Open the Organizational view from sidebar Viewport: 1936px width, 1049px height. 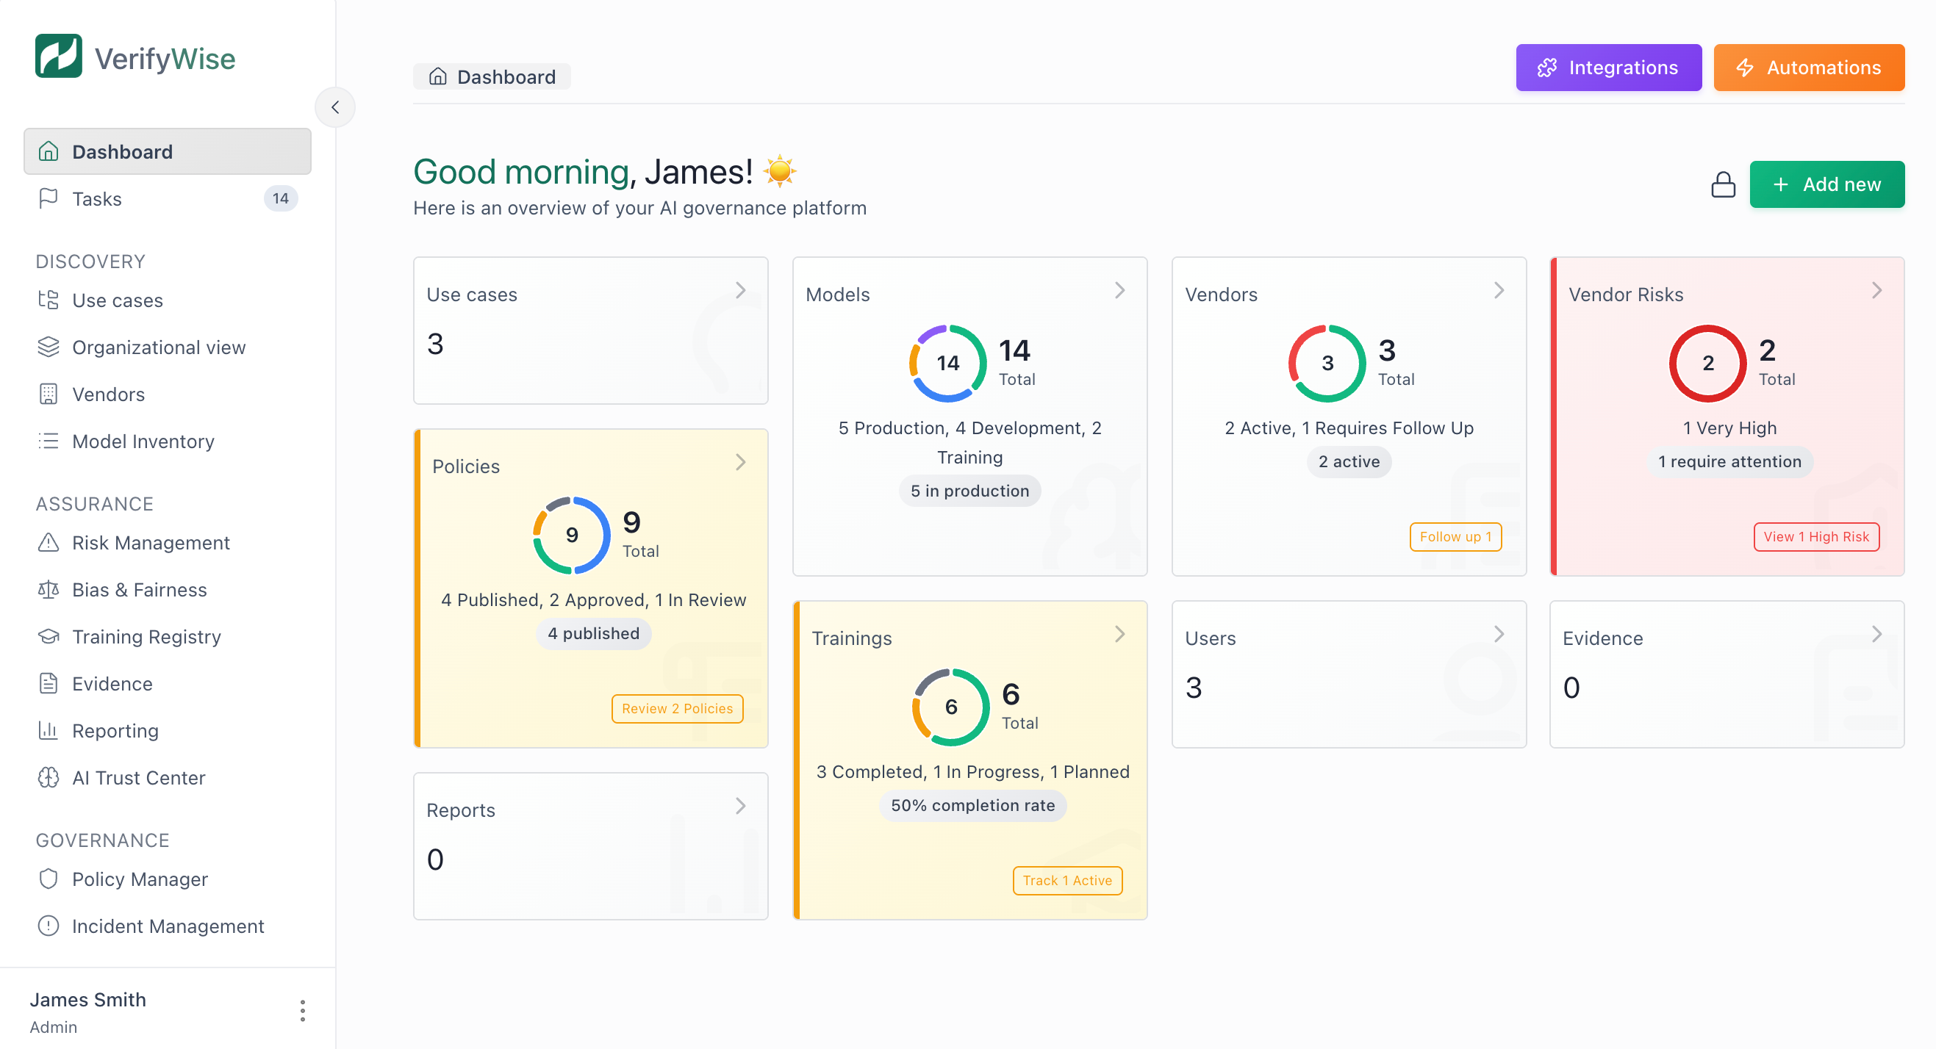[159, 347]
